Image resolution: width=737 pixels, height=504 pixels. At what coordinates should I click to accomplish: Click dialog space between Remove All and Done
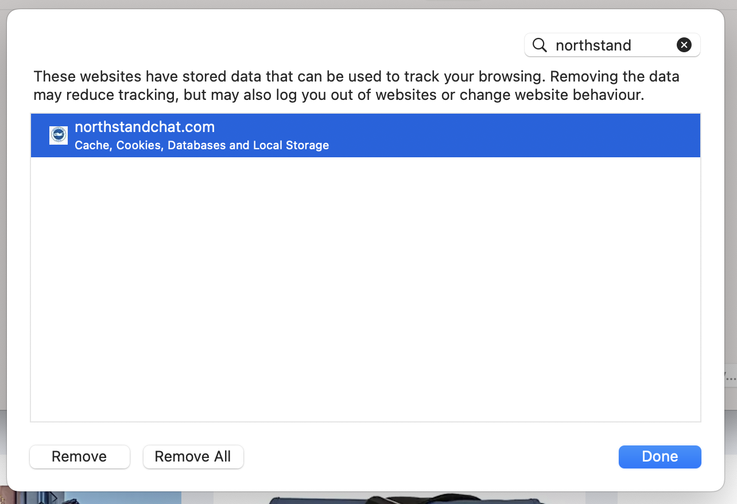tap(430, 456)
